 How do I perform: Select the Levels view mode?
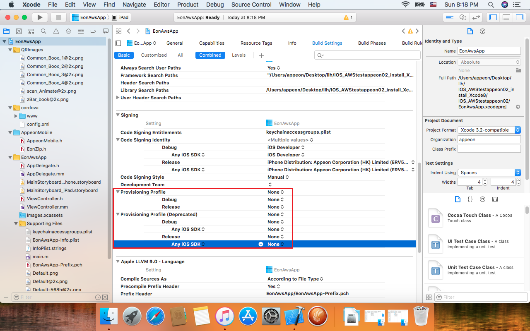click(x=238, y=55)
